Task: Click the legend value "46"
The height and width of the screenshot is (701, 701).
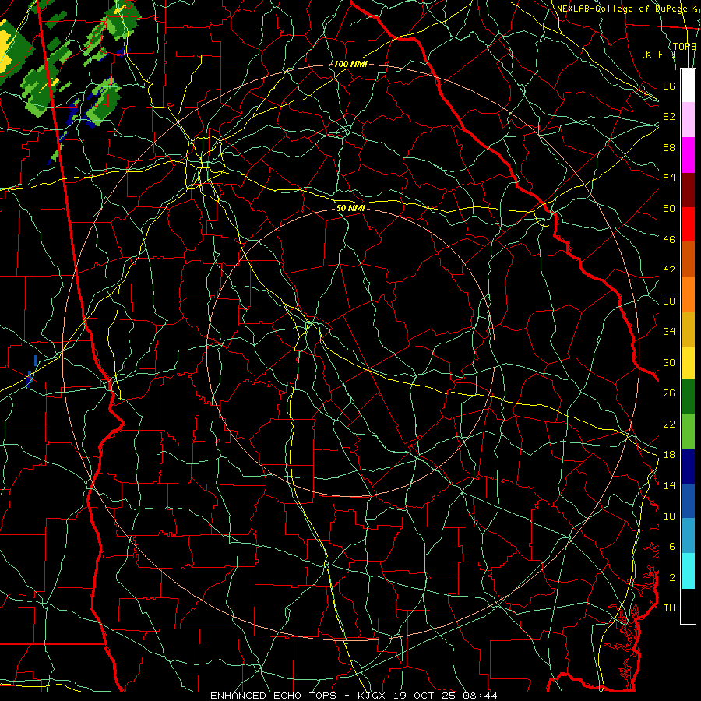Action: coord(669,240)
